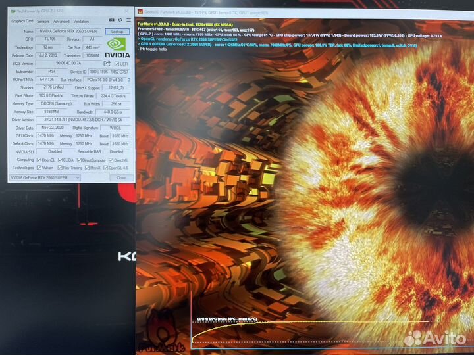Switch to the Advanced tab
Image resolution: width=474 pixels, height=355 pixels.
[61, 22]
